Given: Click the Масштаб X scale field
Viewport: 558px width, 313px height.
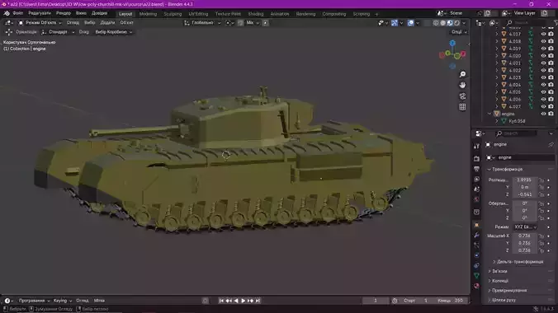Looking at the screenshot, I should click(x=524, y=236).
